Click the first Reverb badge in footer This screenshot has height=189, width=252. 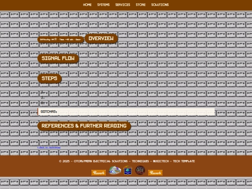coord(98,173)
